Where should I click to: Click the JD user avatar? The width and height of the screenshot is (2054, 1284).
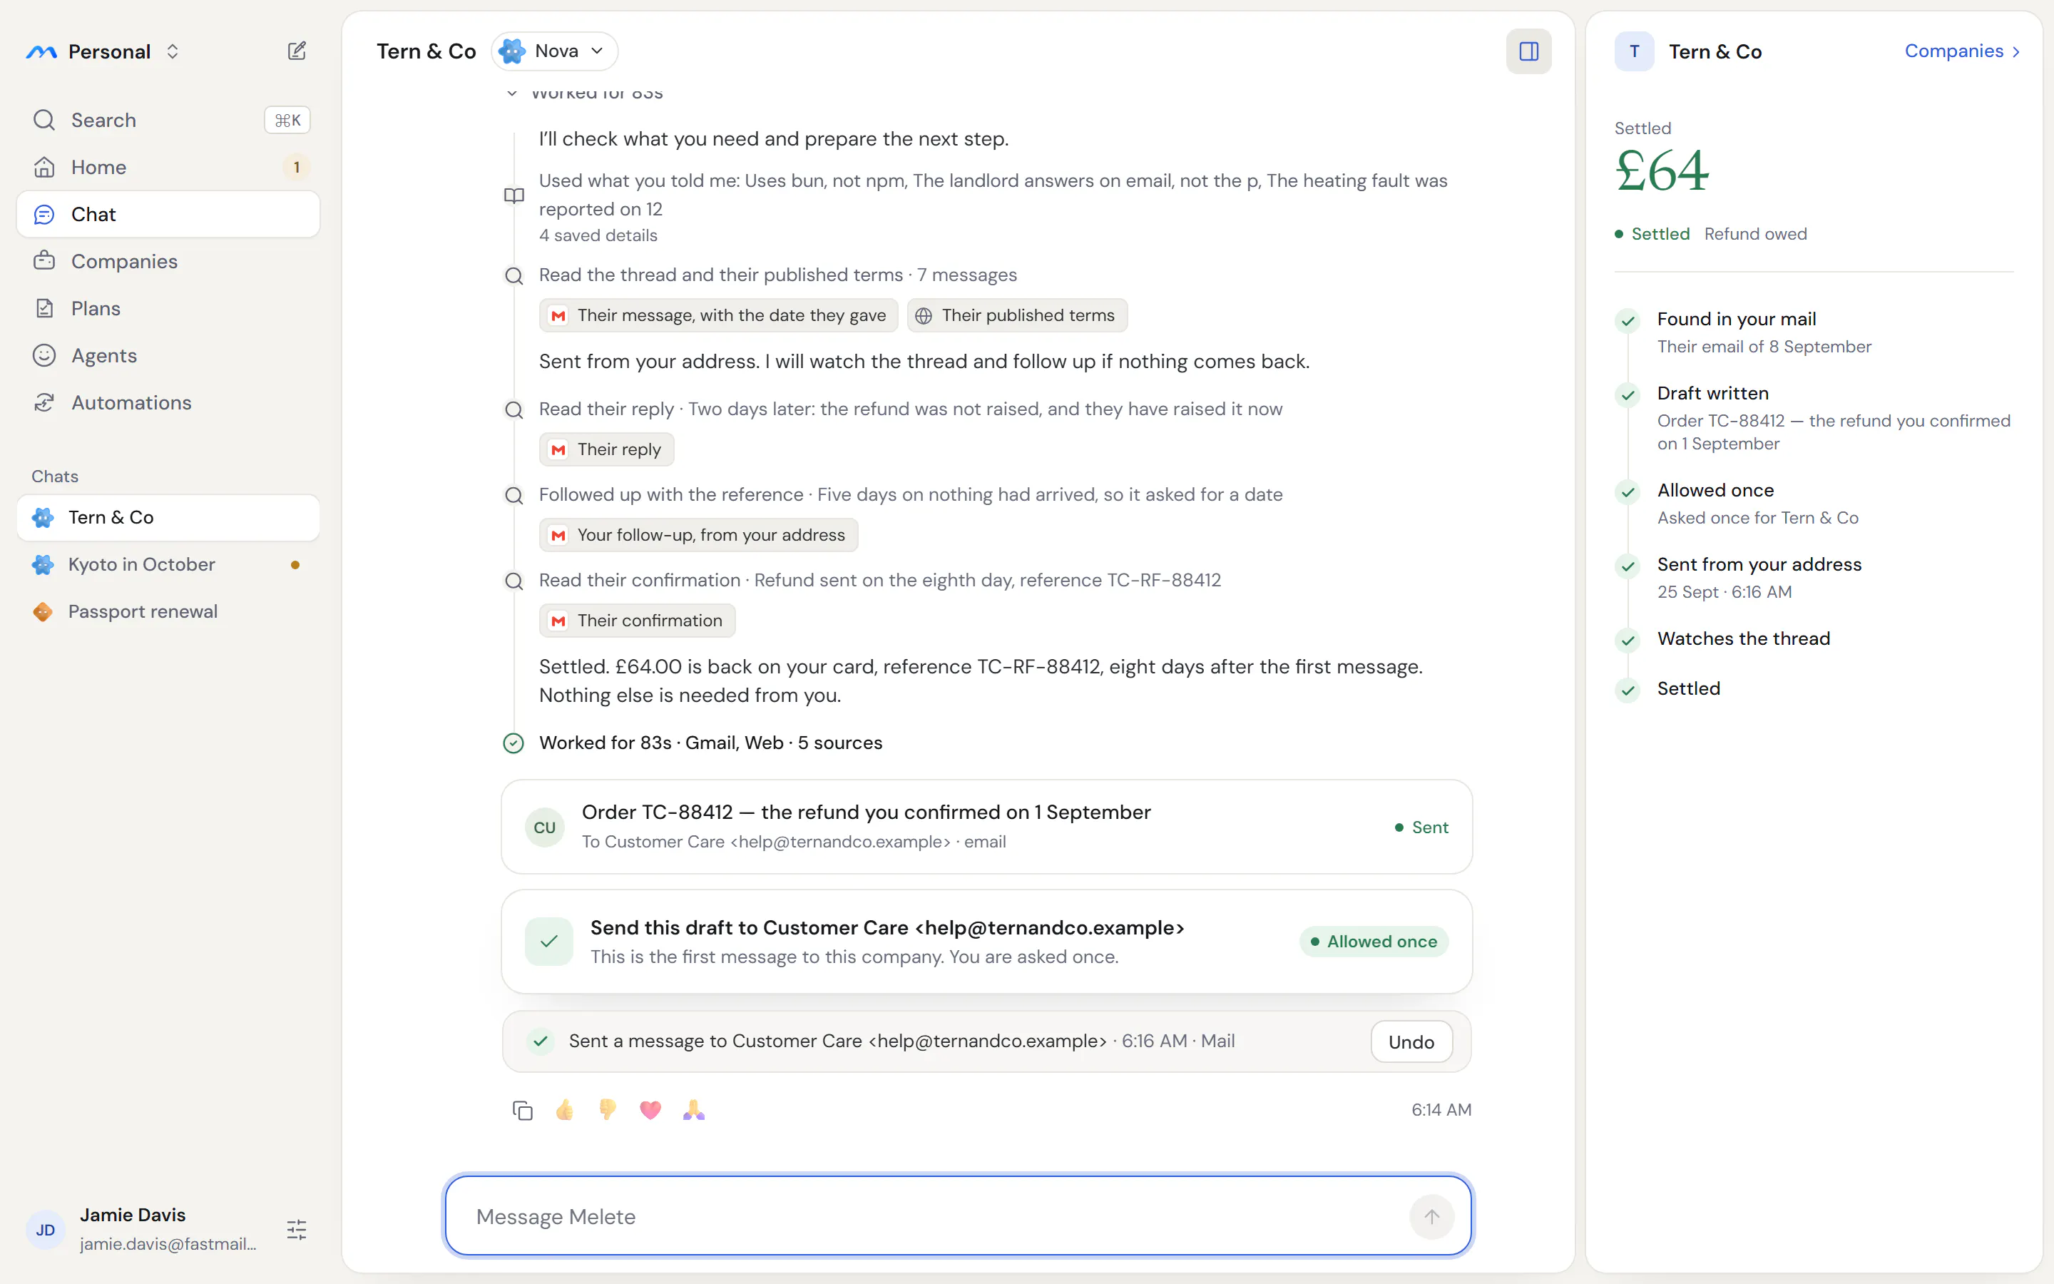(x=46, y=1230)
